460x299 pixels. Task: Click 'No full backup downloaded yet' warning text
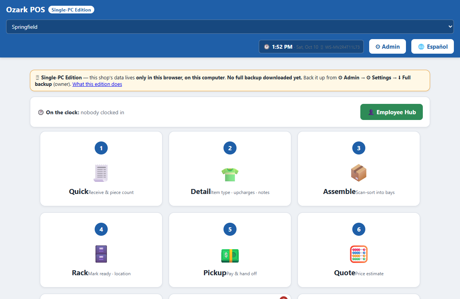[264, 77]
